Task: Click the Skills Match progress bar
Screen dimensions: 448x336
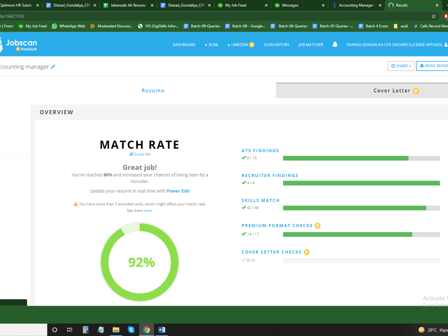Action: coord(361,208)
